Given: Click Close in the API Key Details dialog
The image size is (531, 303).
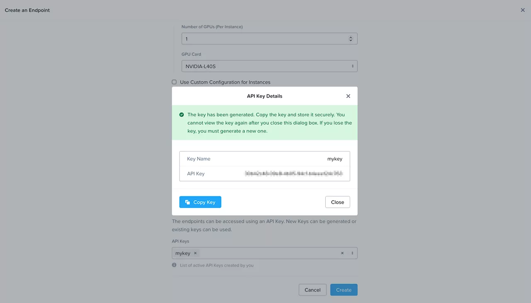Looking at the screenshot, I should pyautogui.click(x=337, y=202).
